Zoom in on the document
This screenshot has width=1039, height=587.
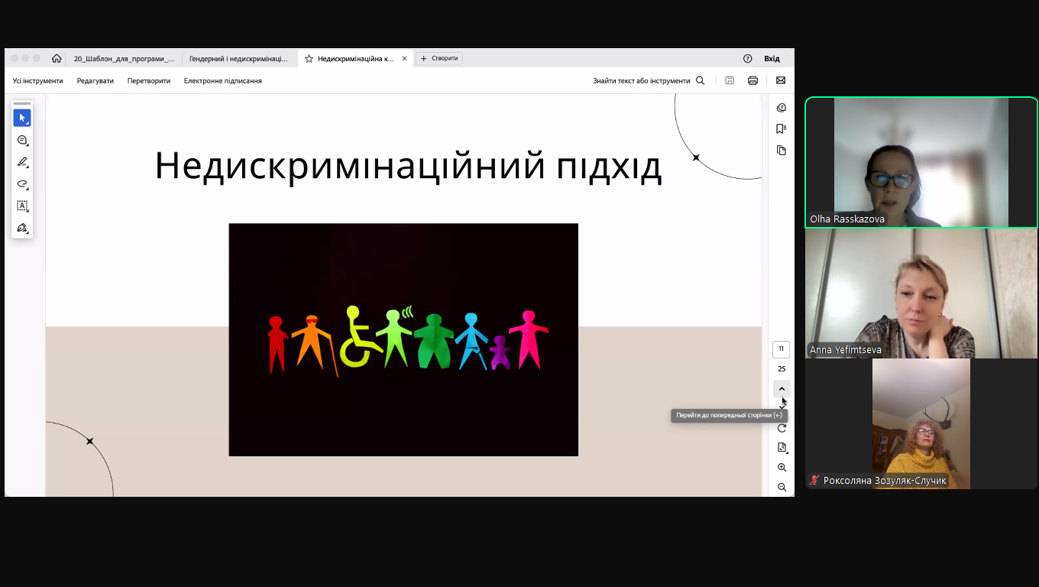pyautogui.click(x=782, y=467)
